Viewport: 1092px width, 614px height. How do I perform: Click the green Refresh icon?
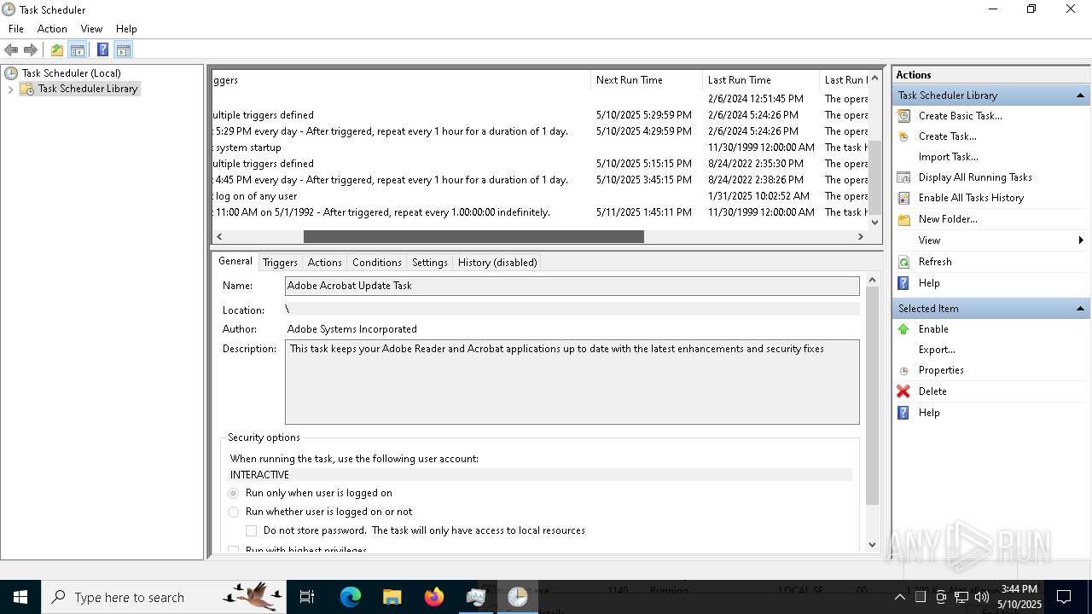click(903, 262)
